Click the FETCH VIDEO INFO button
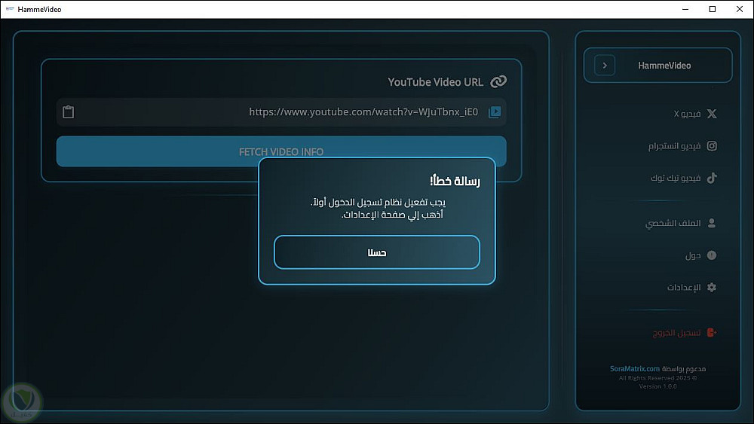 click(x=281, y=151)
